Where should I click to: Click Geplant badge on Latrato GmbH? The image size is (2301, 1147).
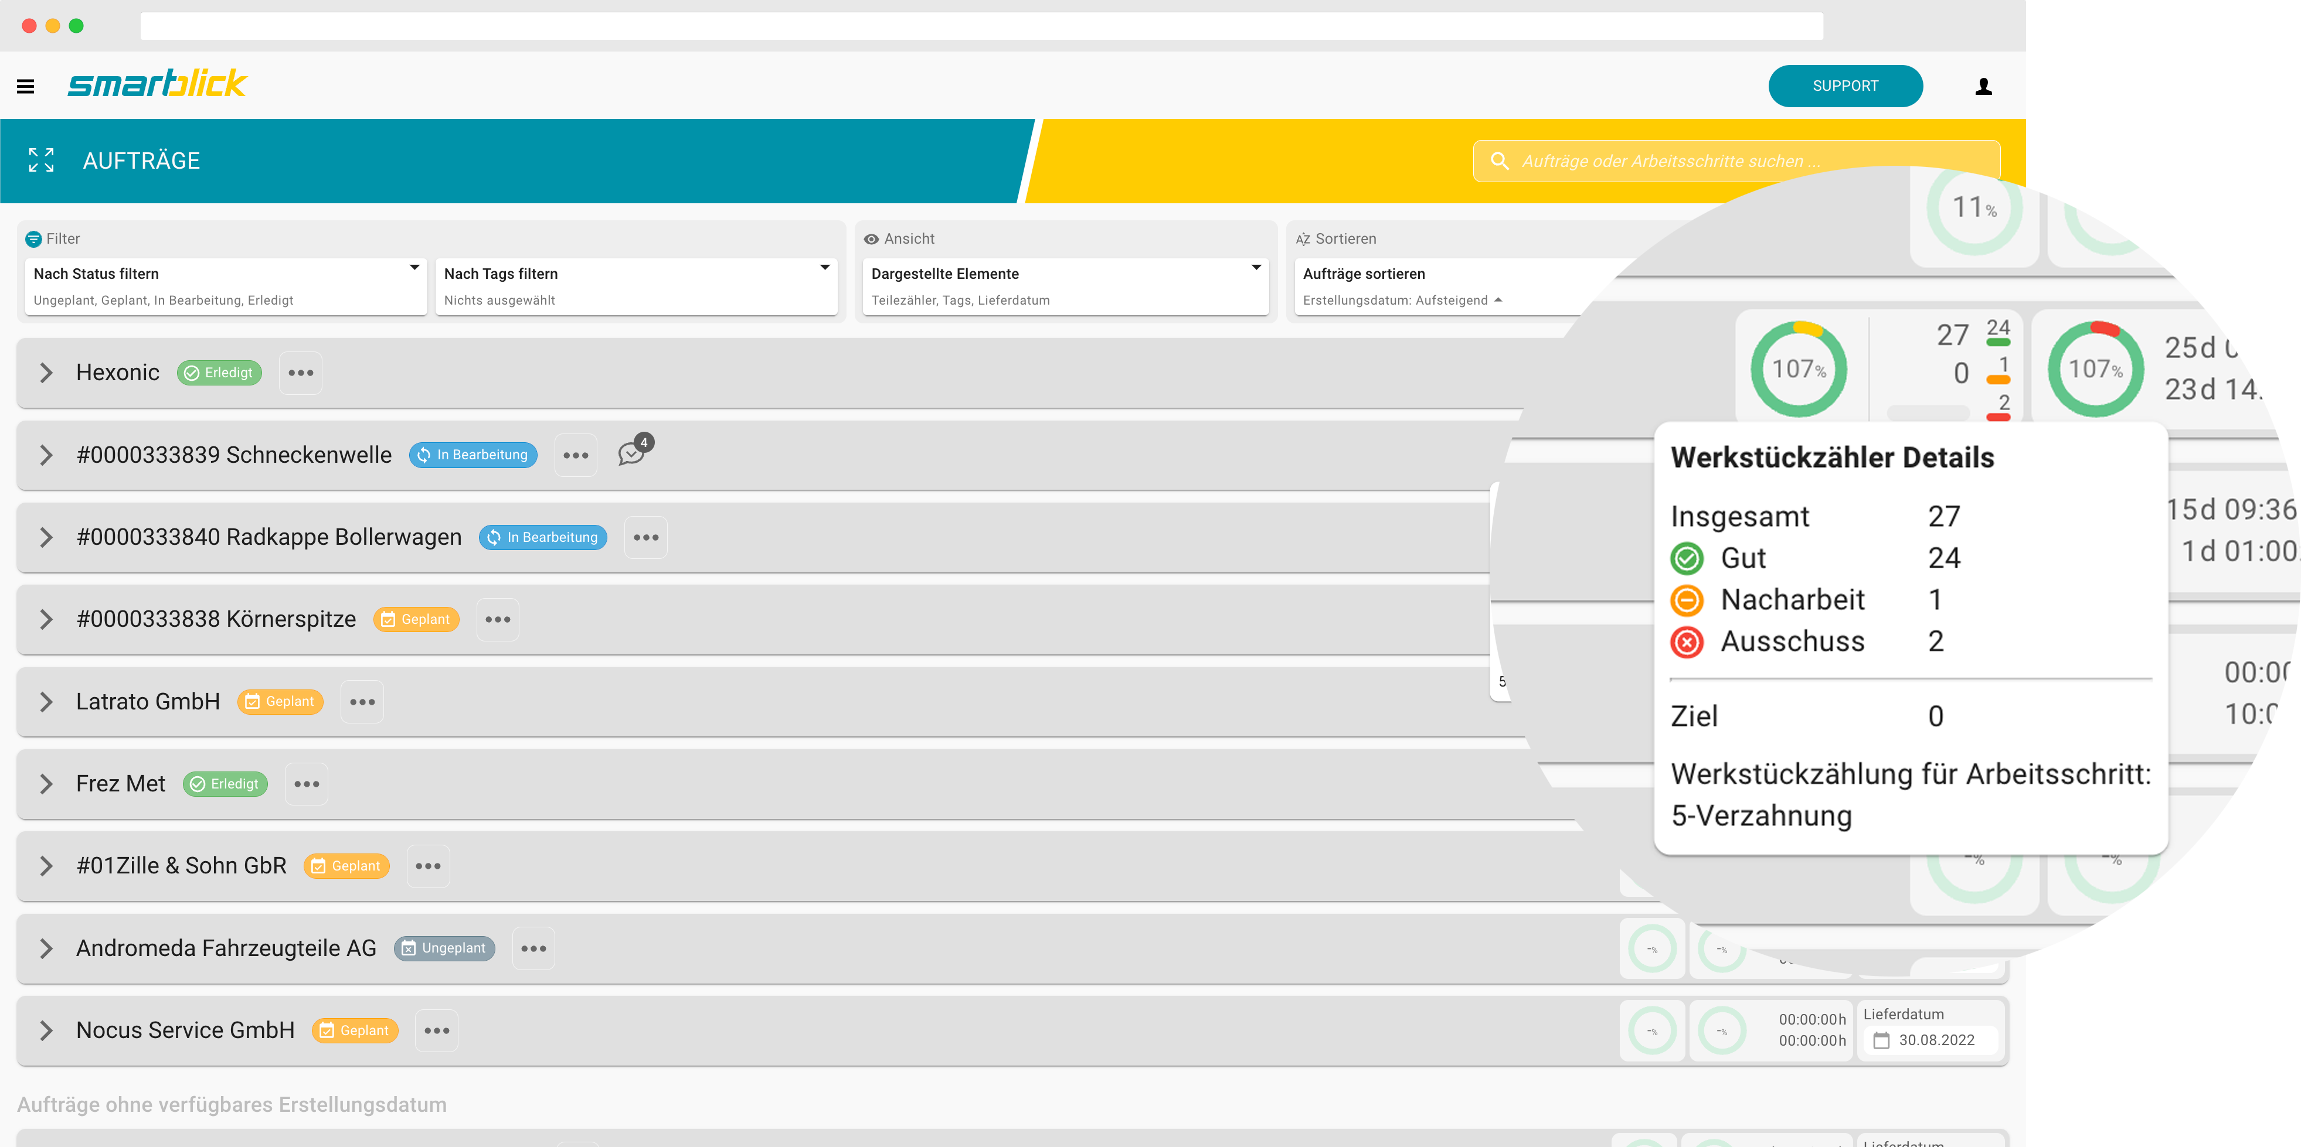pyautogui.click(x=280, y=702)
